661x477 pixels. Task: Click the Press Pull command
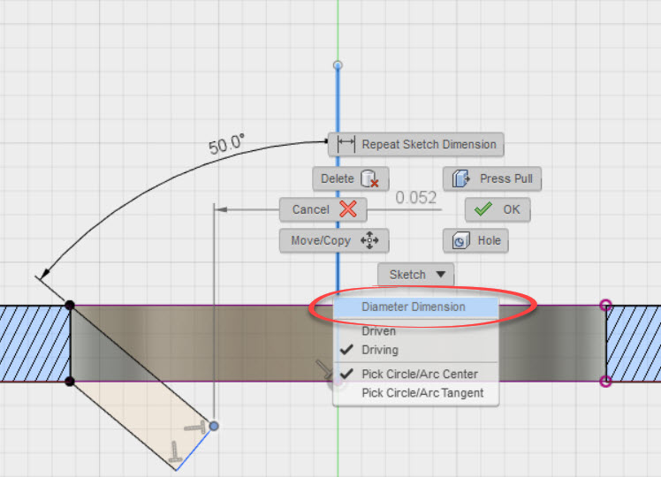492,178
